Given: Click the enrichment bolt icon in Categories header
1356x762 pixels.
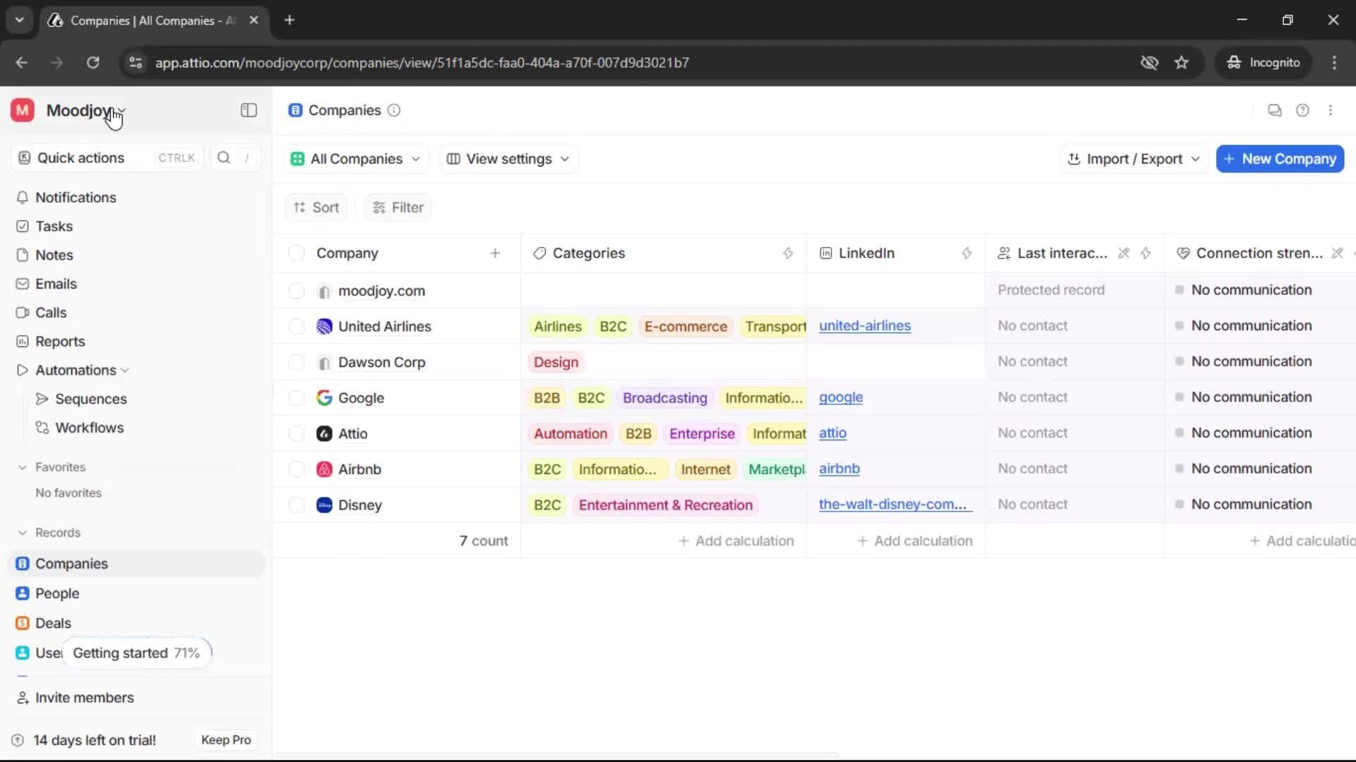Looking at the screenshot, I should (787, 253).
